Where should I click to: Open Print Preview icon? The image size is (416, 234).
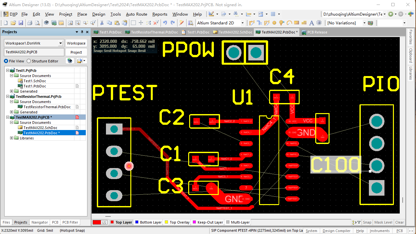point(37,23)
